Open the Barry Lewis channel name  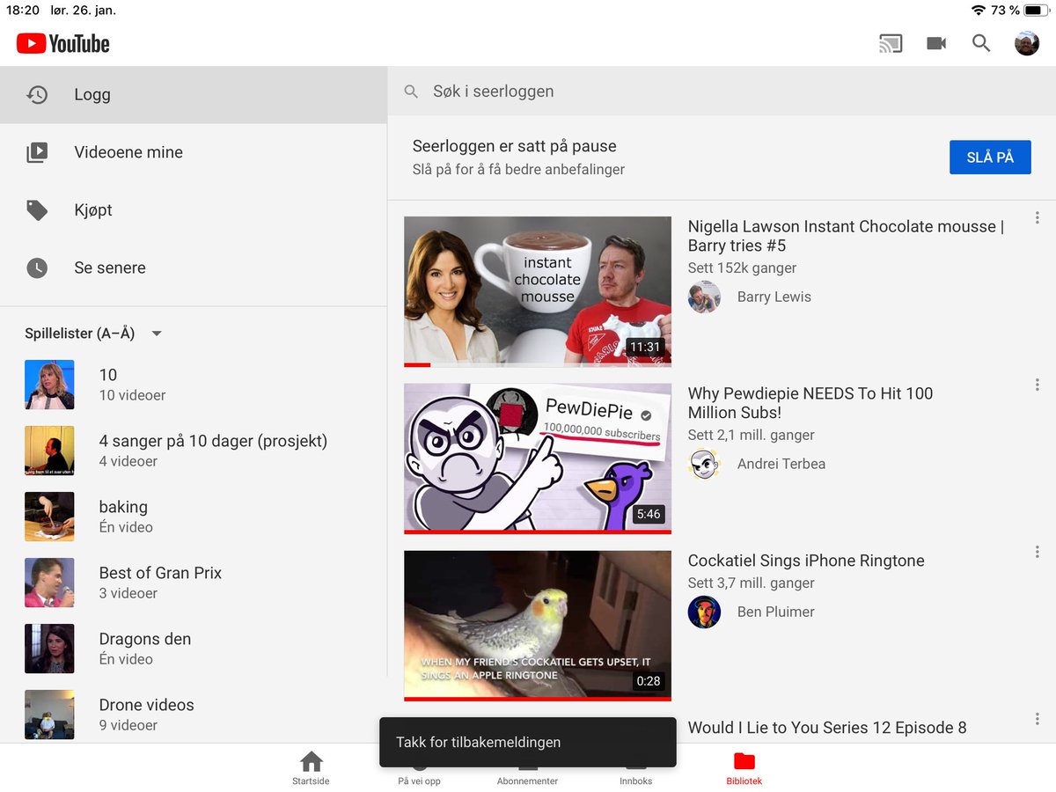pos(774,297)
